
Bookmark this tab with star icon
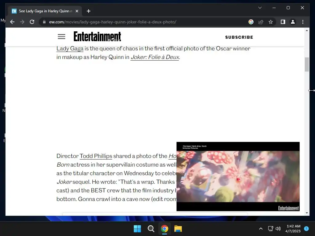[271, 22]
